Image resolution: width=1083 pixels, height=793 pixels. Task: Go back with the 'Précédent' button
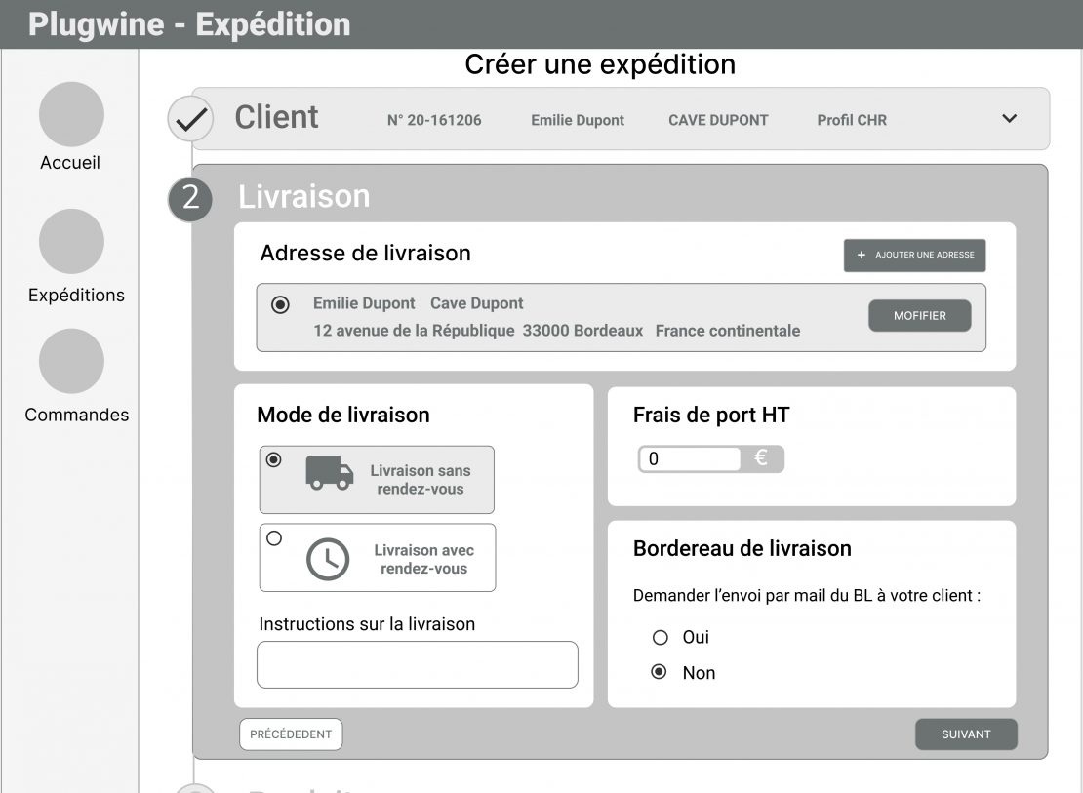[291, 734]
